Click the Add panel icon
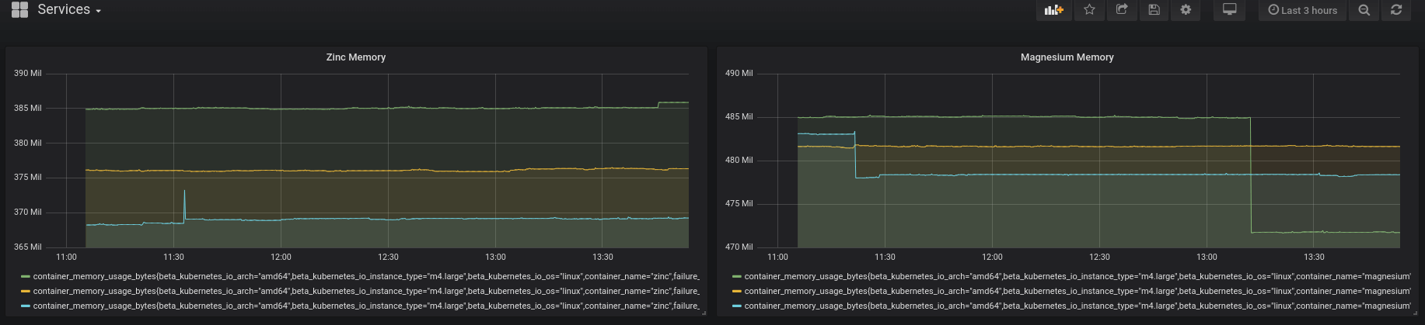 pos(1053,10)
